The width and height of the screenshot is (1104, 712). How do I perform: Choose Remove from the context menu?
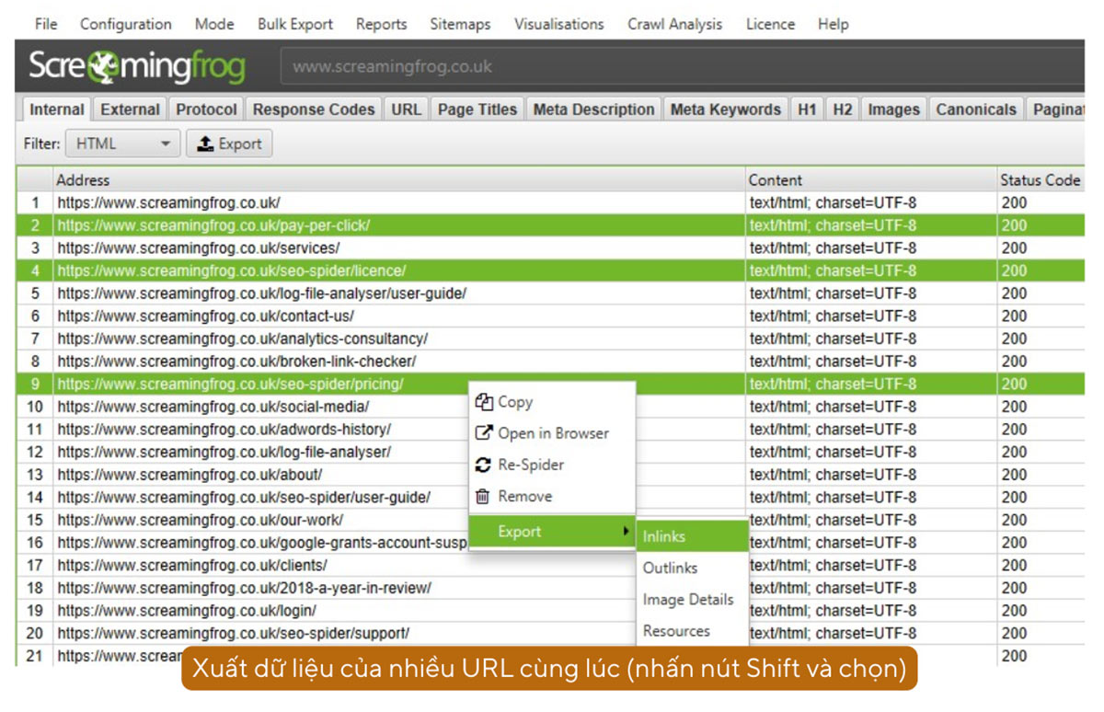click(x=552, y=496)
